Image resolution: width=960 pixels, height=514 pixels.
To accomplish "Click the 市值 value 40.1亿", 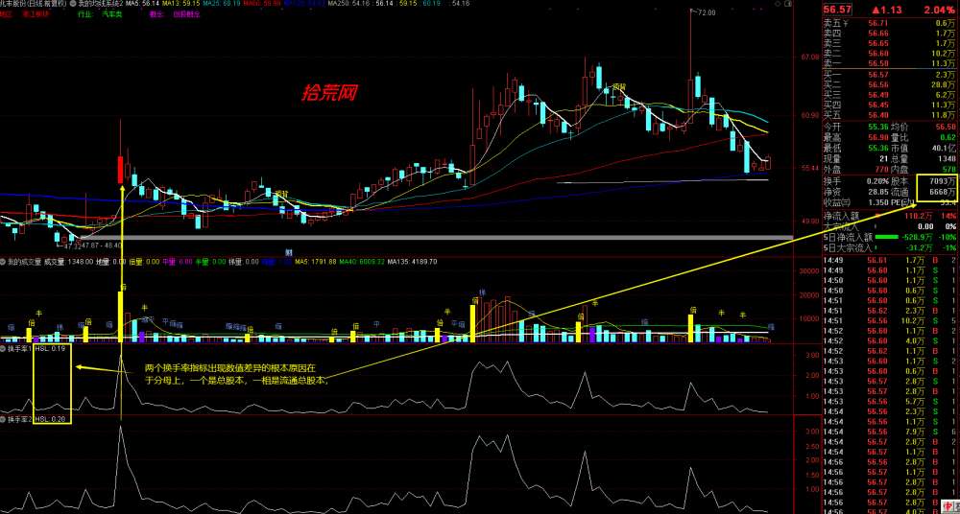I will coord(946,148).
